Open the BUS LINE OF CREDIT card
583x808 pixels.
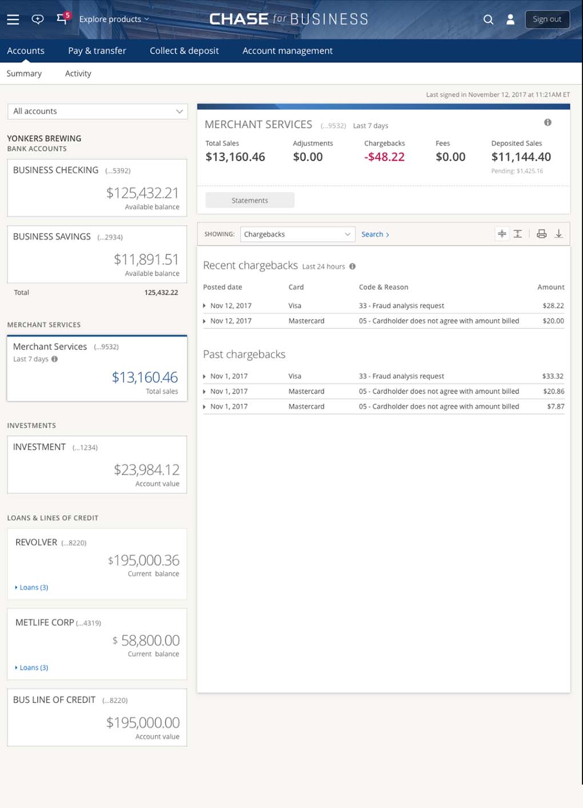(97, 717)
